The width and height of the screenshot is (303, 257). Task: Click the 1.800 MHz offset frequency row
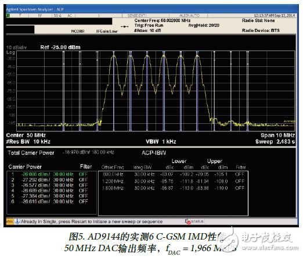173,188
